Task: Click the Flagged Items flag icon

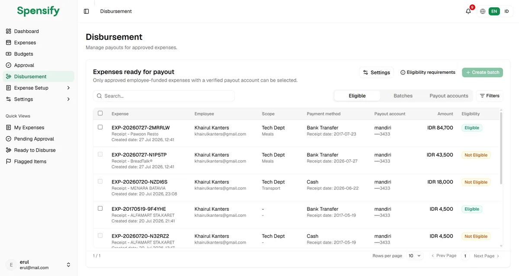Action: tap(9, 161)
